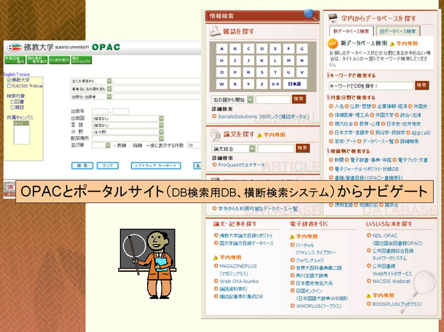
Task: Check the 雑誌 search target box
Action: point(13,107)
